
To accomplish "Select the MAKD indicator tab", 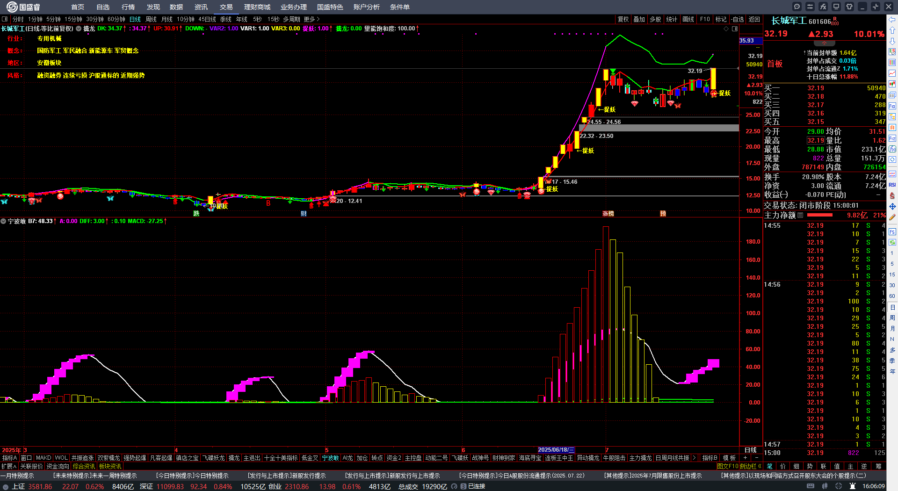I will 43,458.
